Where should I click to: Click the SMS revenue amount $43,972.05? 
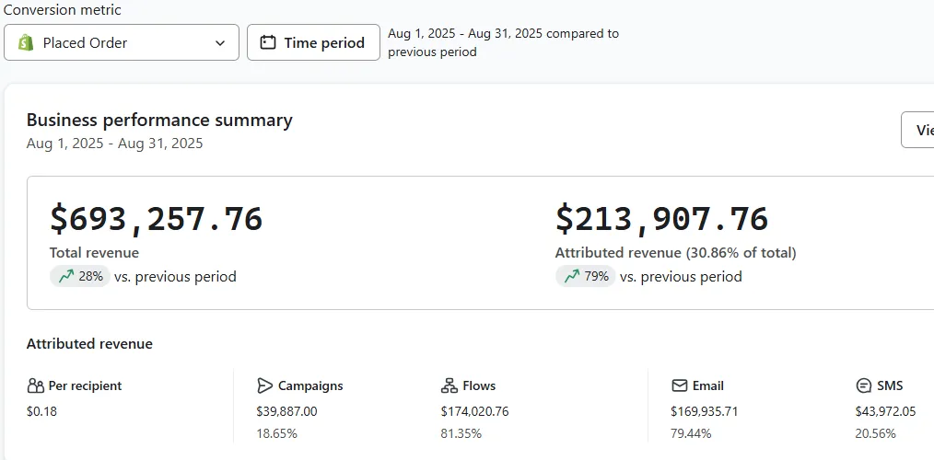click(x=885, y=411)
